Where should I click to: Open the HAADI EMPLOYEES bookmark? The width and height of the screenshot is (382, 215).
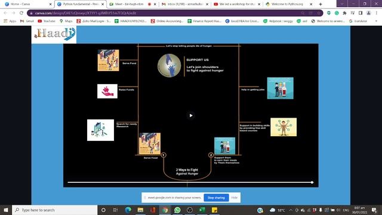pyautogui.click(x=131, y=21)
